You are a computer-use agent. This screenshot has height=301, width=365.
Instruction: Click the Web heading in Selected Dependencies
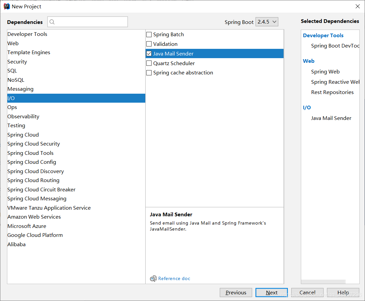(309, 61)
